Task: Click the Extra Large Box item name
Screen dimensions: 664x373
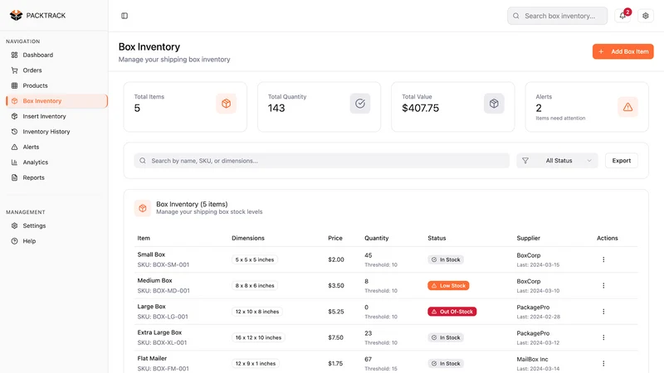Action: 159,332
